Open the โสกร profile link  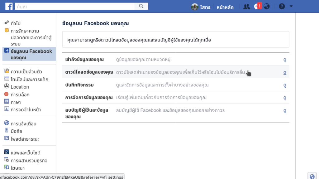point(205,7)
